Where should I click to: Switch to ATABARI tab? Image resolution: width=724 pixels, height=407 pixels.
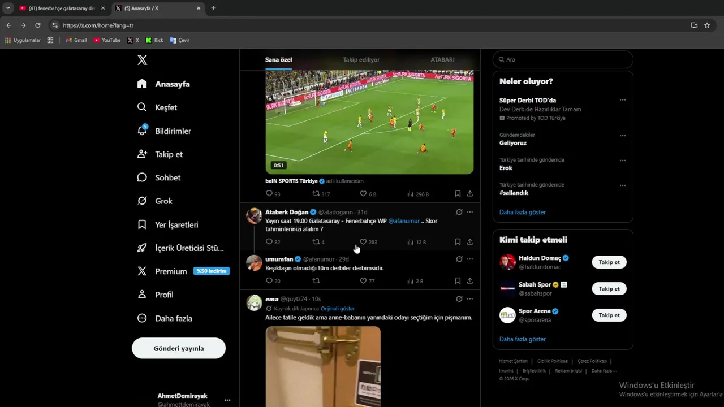442,59
